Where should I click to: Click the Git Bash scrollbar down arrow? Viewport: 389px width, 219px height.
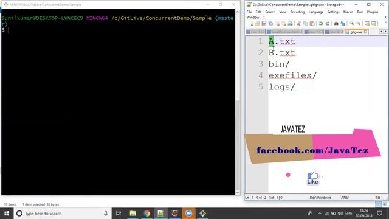(238, 193)
